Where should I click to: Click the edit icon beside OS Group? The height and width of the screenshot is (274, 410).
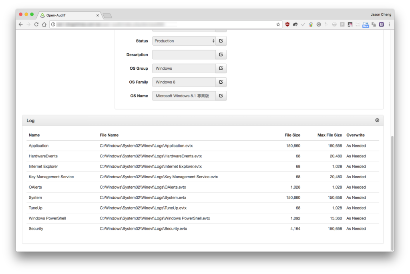tap(221, 68)
